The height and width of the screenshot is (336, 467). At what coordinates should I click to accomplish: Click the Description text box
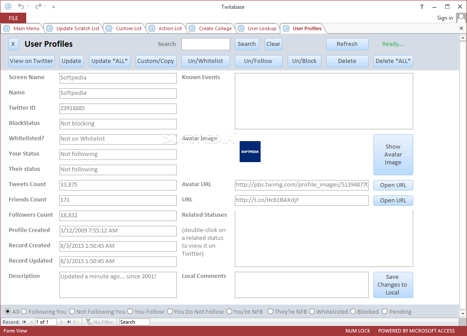tap(118, 285)
